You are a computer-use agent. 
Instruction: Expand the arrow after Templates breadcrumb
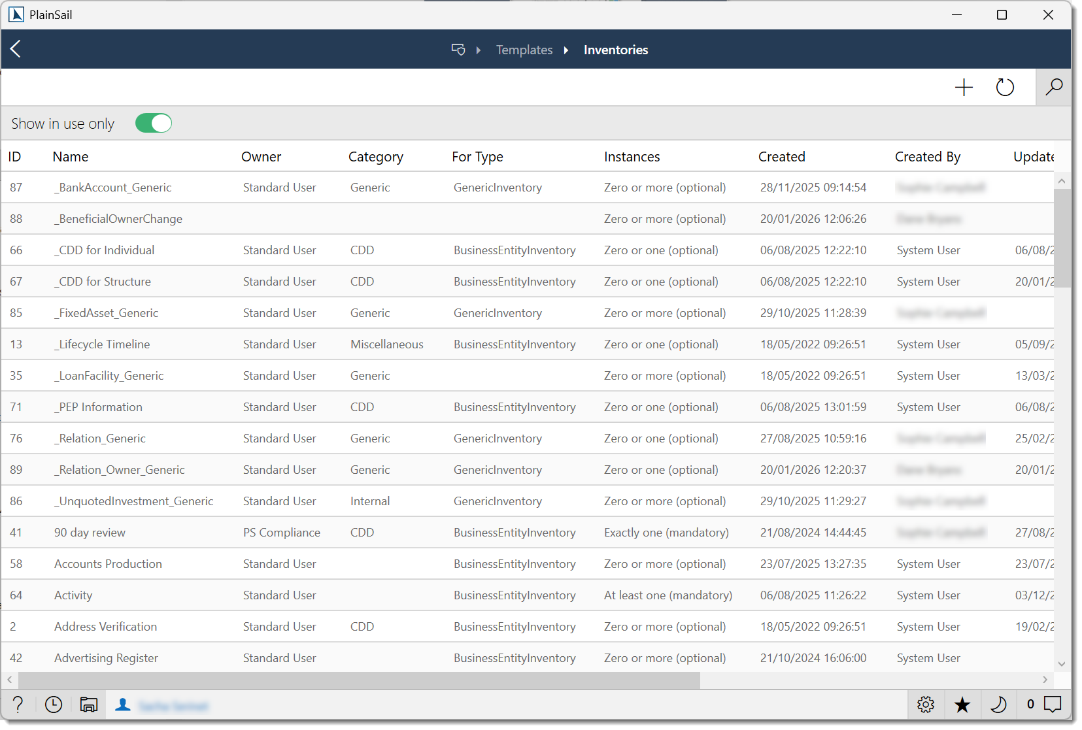[x=566, y=50]
